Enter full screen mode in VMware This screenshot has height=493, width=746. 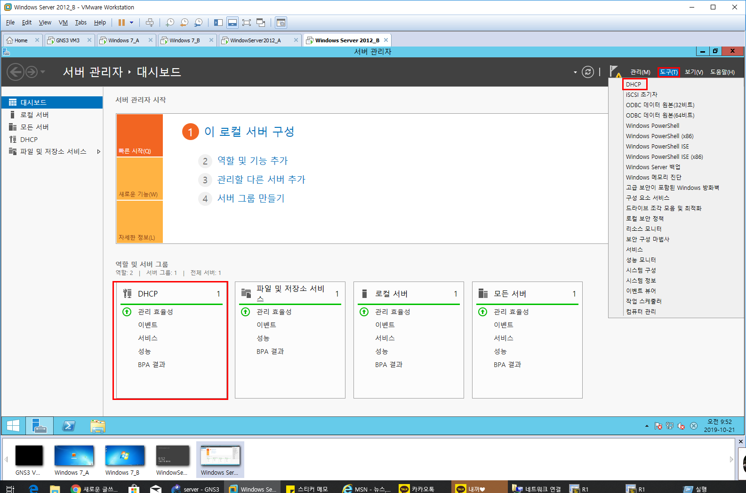point(246,23)
